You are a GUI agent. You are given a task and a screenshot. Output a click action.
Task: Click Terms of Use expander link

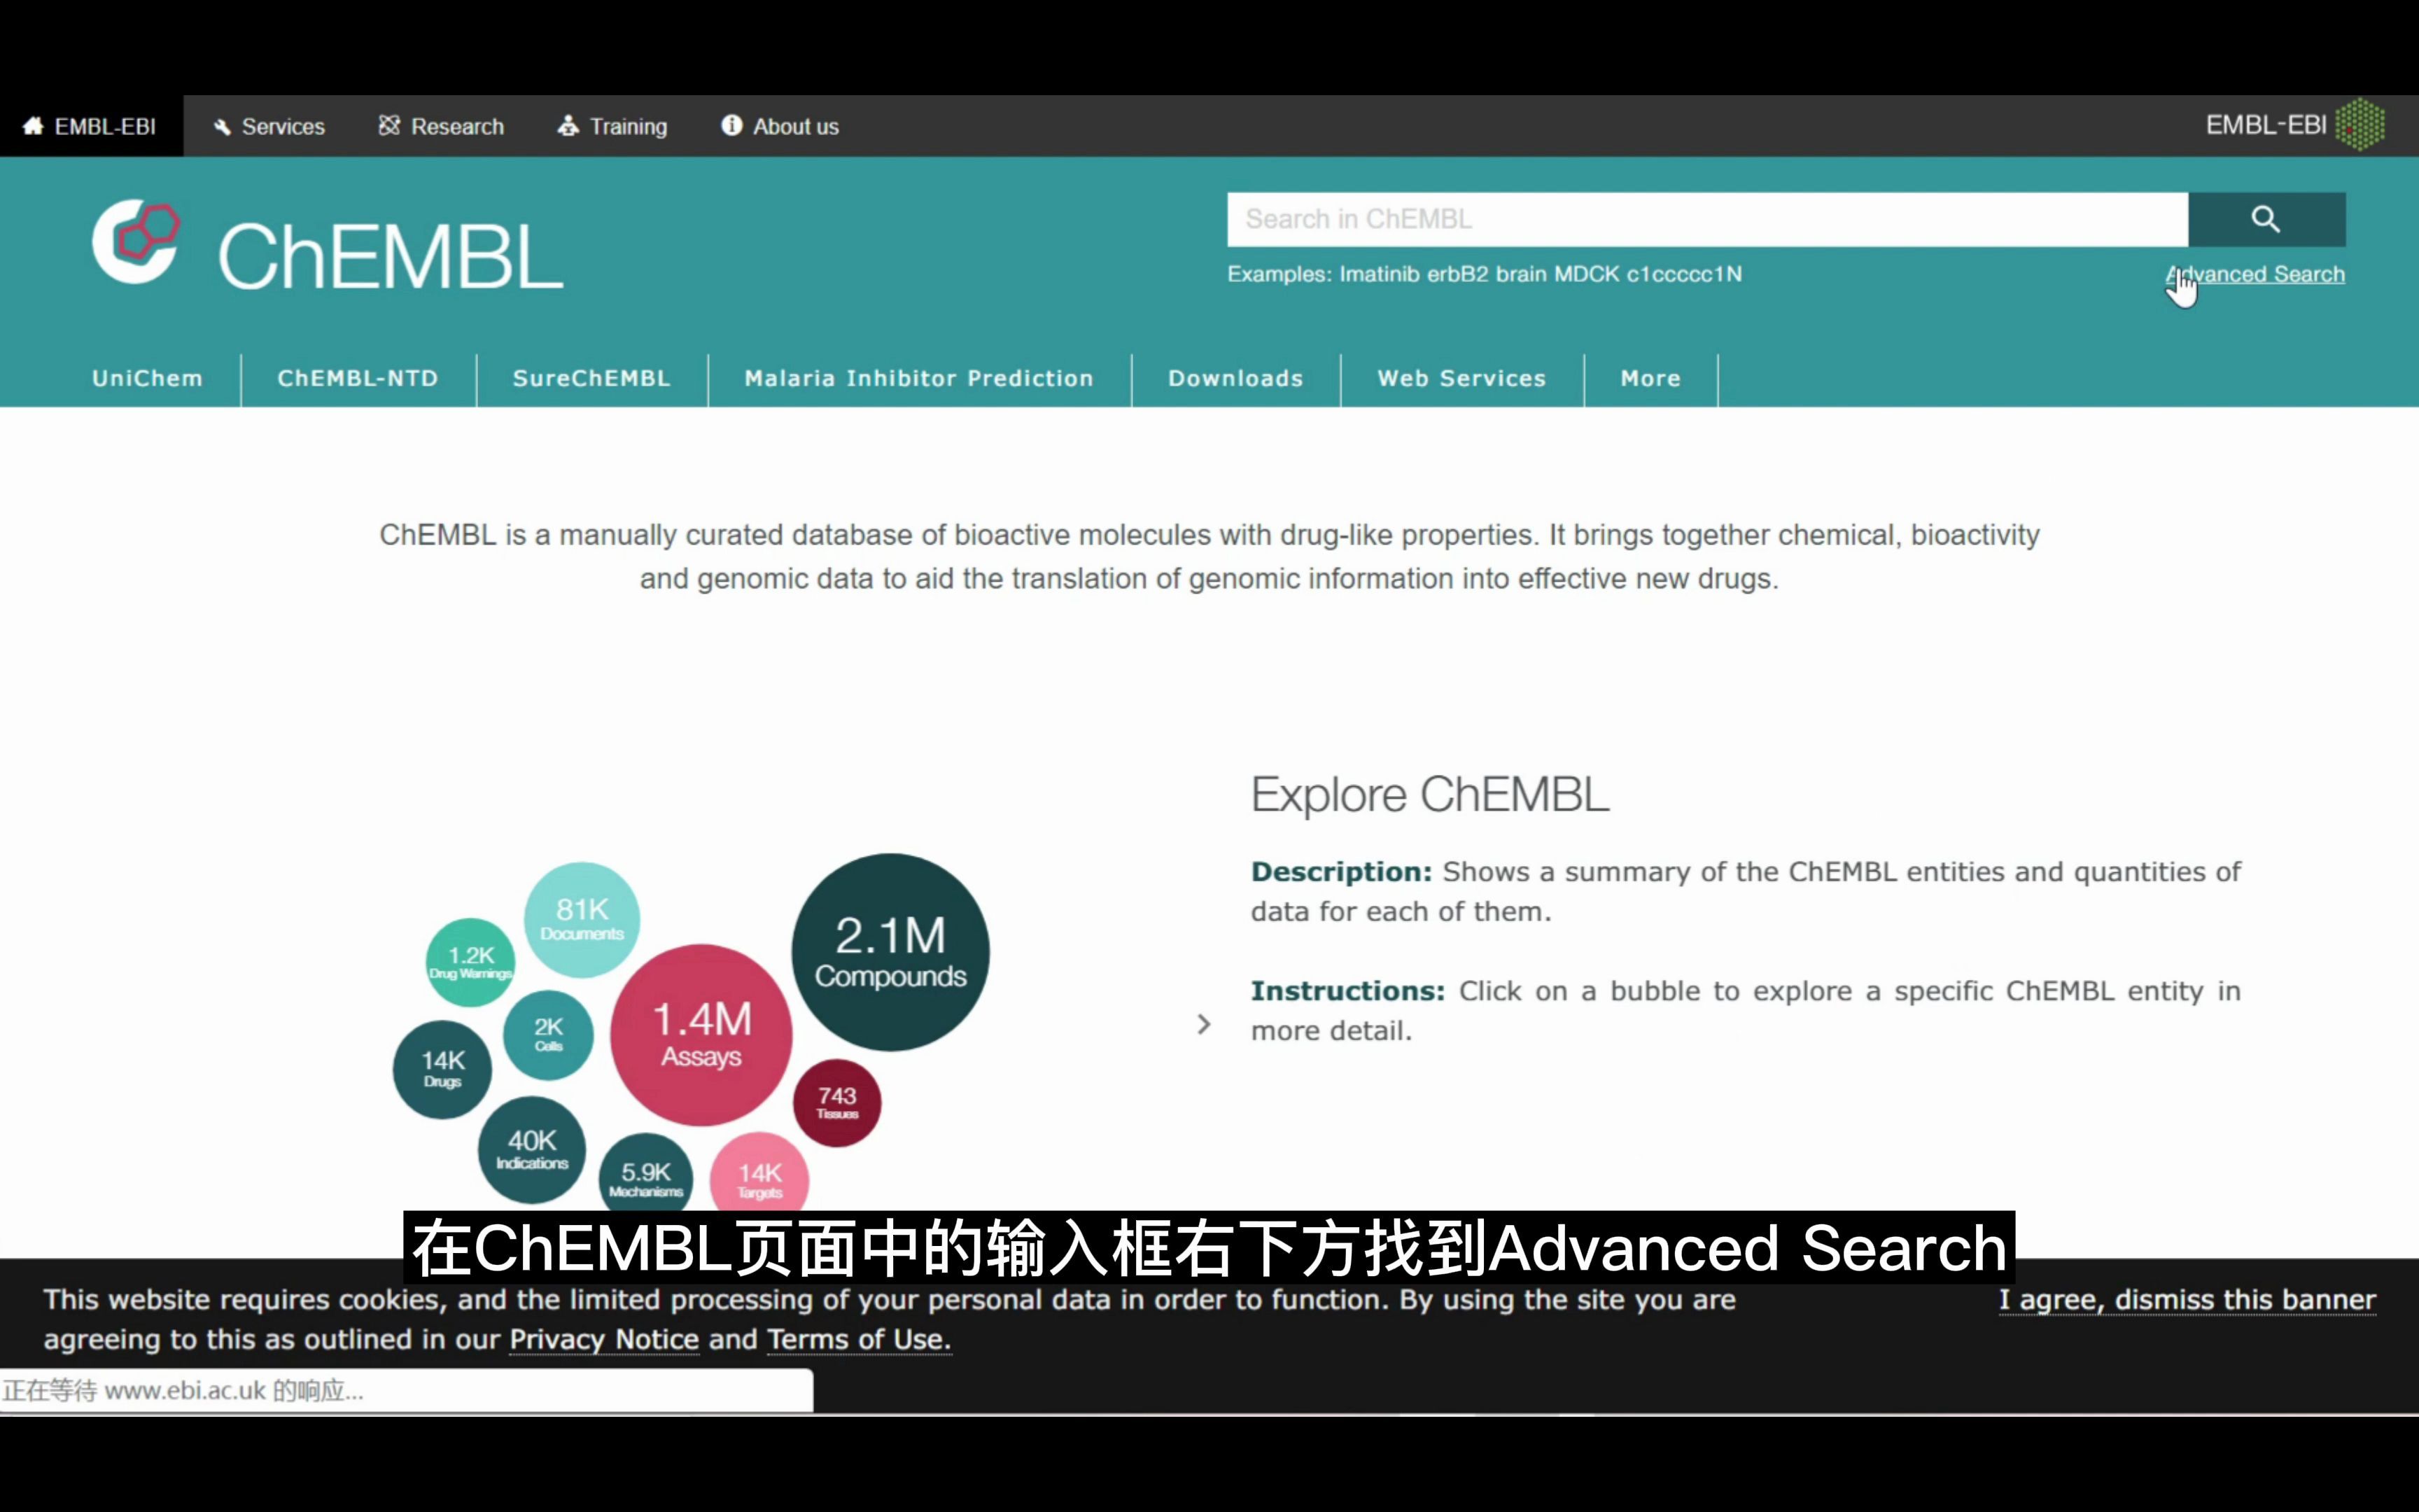855,1338
